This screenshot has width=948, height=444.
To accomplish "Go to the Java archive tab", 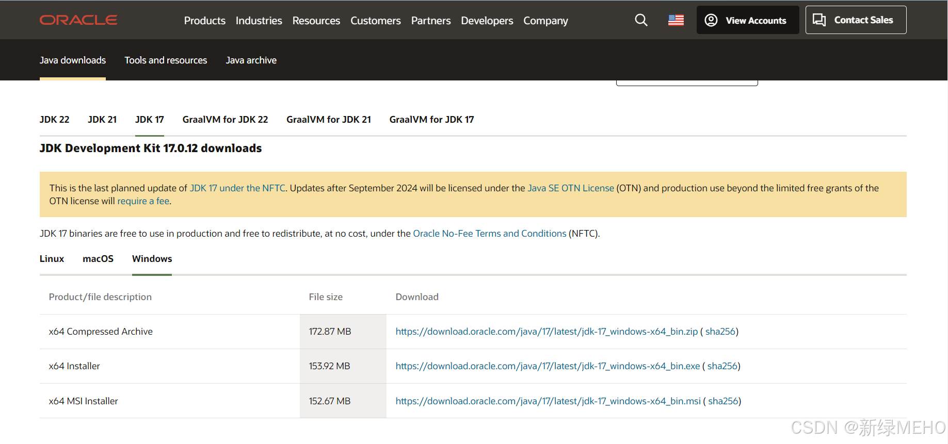I will [251, 60].
